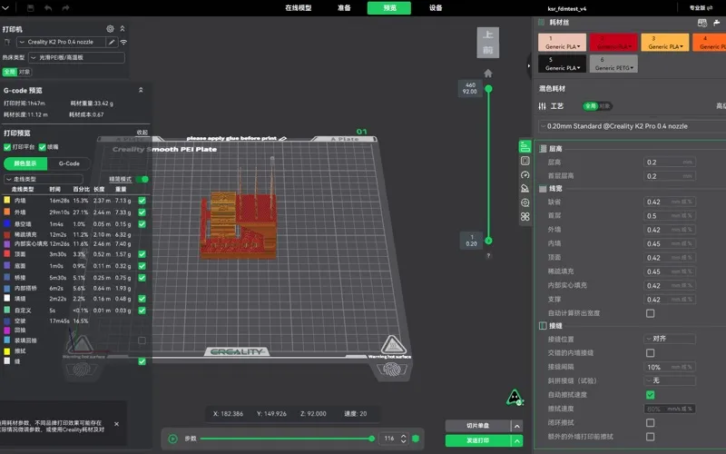Click the orange 外墙 color swatch
The image size is (726, 454).
pos(7,212)
